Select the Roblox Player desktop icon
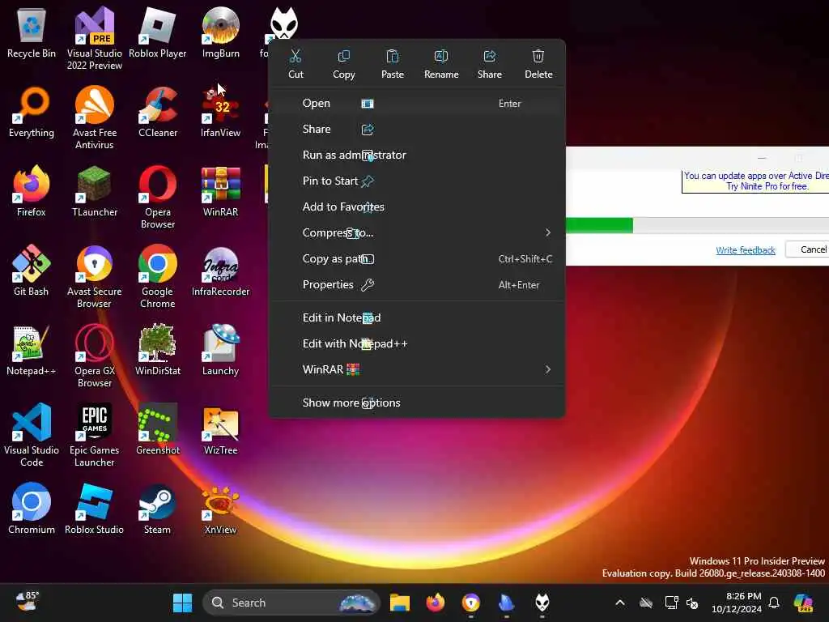 158,33
